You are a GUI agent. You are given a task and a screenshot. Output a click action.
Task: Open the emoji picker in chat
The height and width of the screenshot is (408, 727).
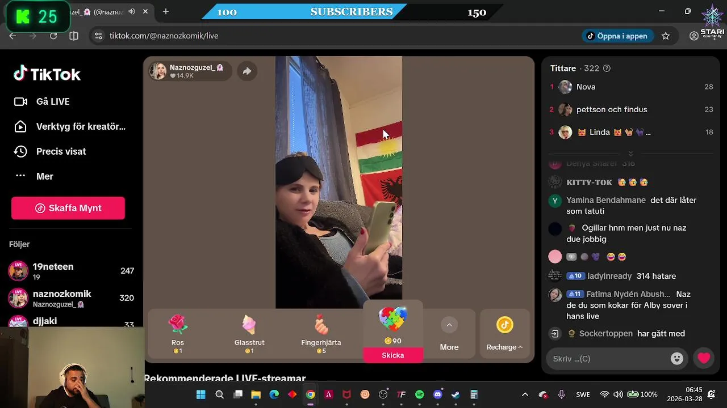click(x=676, y=359)
